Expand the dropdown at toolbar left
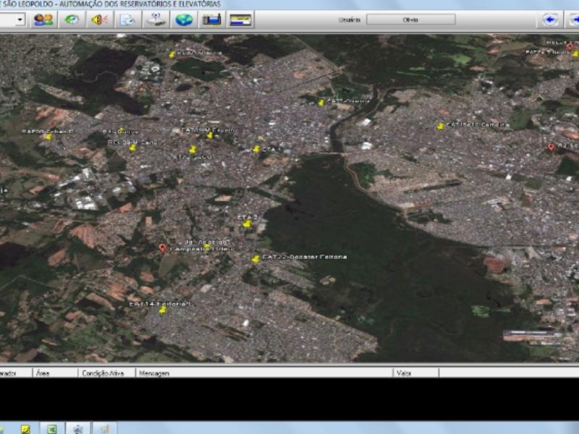This screenshot has width=579, height=434. coord(20,20)
